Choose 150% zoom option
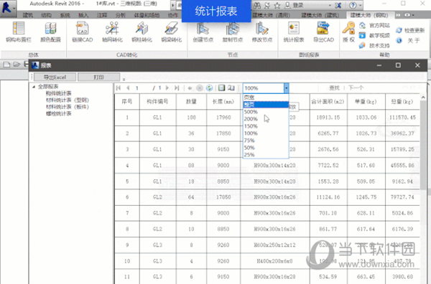Viewport: 431px width, 284px height. [266, 126]
